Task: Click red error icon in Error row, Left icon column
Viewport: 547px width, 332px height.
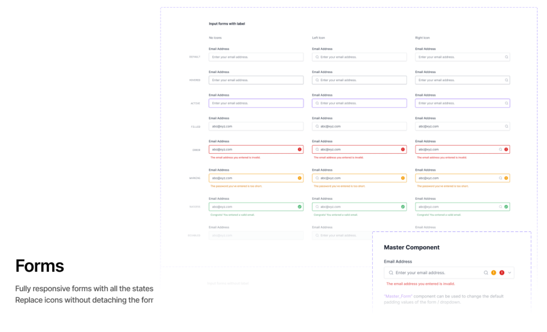Action: tap(403, 149)
